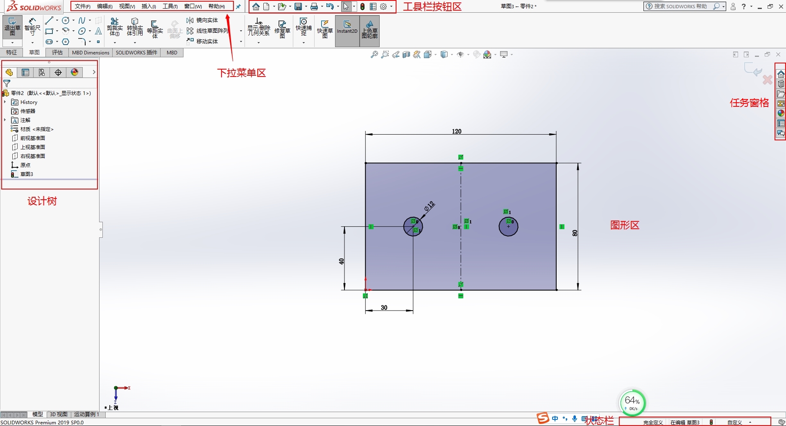Switch to the 特征 tab
This screenshot has width=786, height=426.
(11, 52)
